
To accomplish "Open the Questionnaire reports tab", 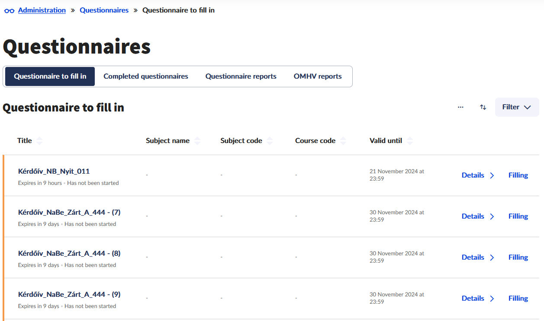I will (x=241, y=76).
